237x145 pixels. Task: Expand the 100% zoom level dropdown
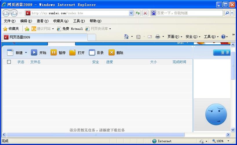pyautogui.click(x=228, y=141)
